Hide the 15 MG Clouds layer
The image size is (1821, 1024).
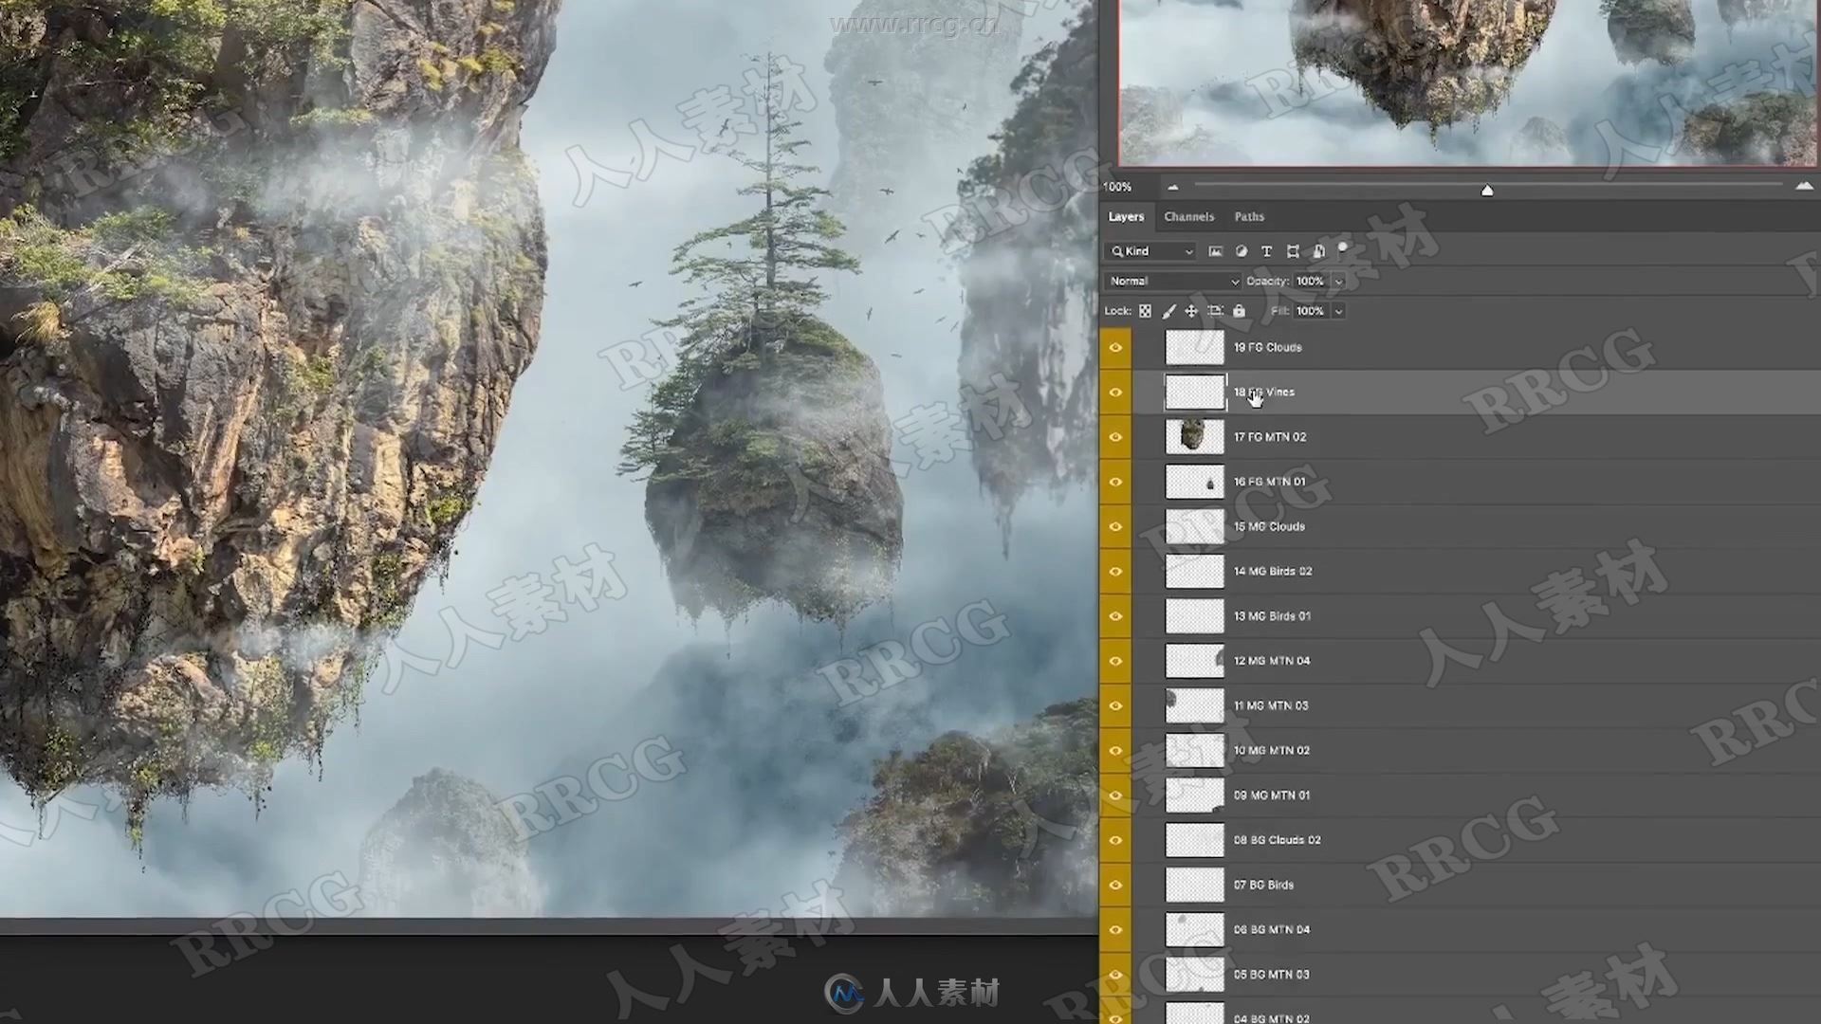pos(1115,527)
